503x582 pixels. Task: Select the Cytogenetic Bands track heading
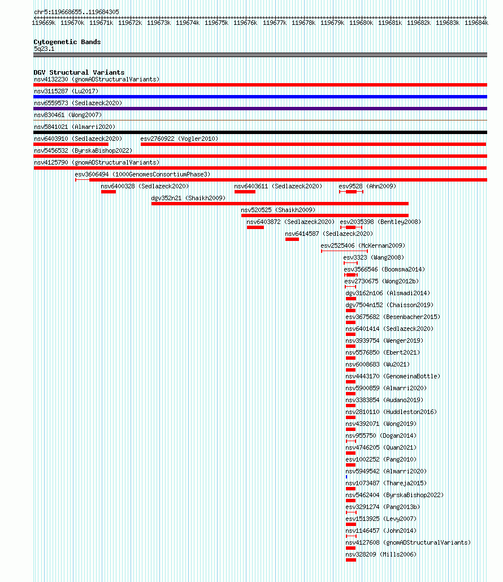(x=67, y=42)
